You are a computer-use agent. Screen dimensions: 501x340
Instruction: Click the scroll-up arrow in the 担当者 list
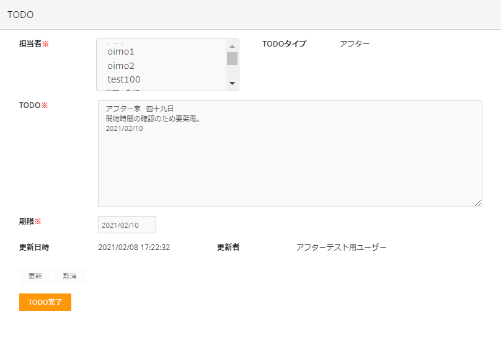point(233,47)
